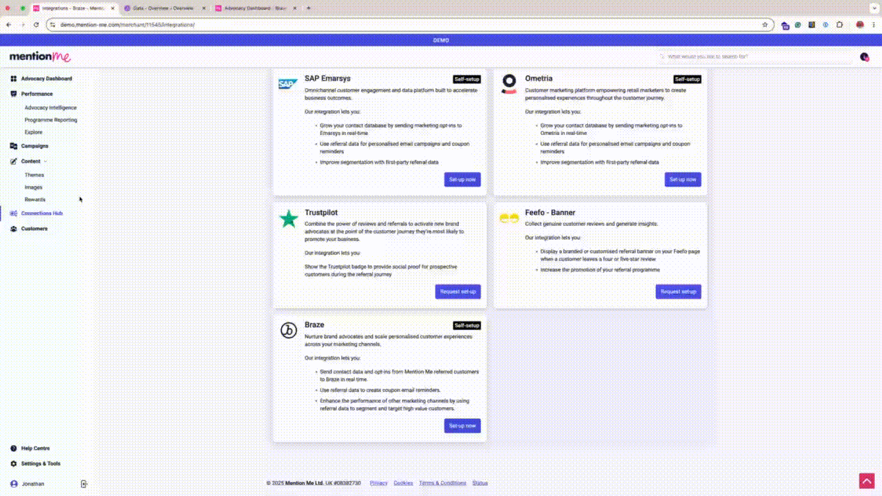
Task: Select the Connections Hub icon
Action: pos(14,214)
